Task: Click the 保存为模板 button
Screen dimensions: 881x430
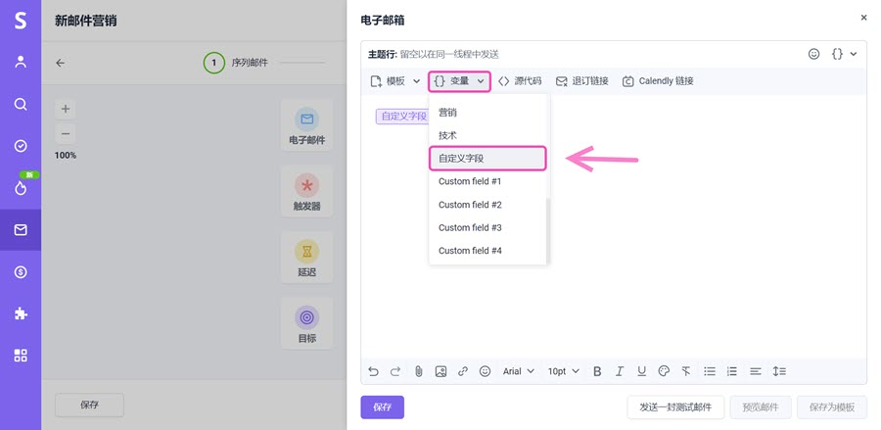Action: pos(832,407)
